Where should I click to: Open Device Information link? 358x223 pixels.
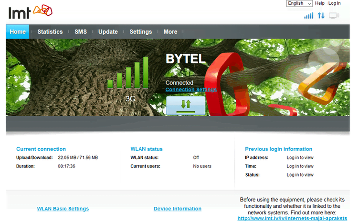pyautogui.click(x=178, y=209)
